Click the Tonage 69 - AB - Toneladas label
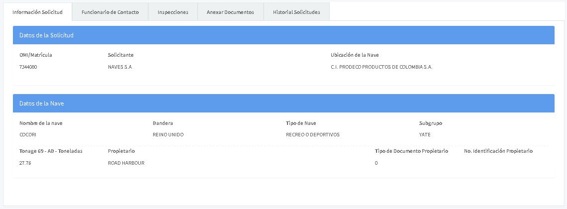This screenshot has width=567, height=209. 51,151
